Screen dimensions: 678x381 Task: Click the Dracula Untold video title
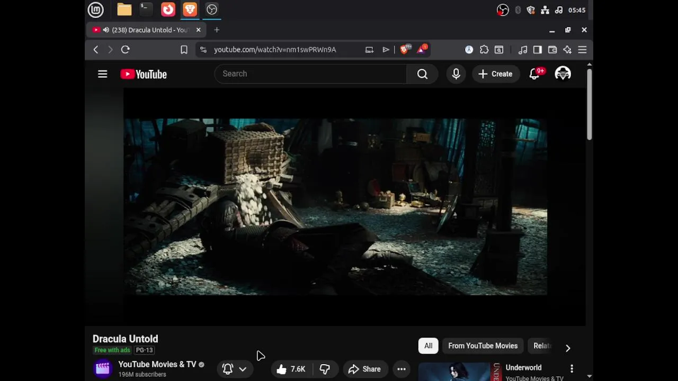click(x=126, y=339)
